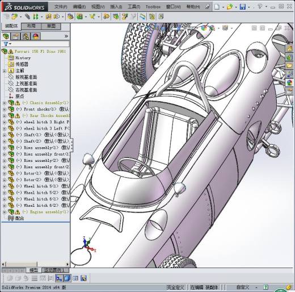Open dropdown arrow next to New icon
Viewport: 295px width, 292px height.
(223, 7)
